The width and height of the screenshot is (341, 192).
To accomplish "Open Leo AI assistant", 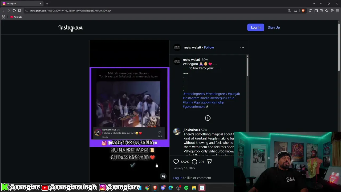I will coord(327,11).
